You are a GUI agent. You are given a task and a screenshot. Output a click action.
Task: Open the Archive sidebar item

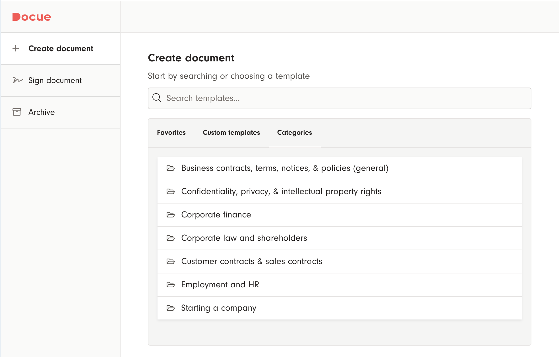pos(42,112)
